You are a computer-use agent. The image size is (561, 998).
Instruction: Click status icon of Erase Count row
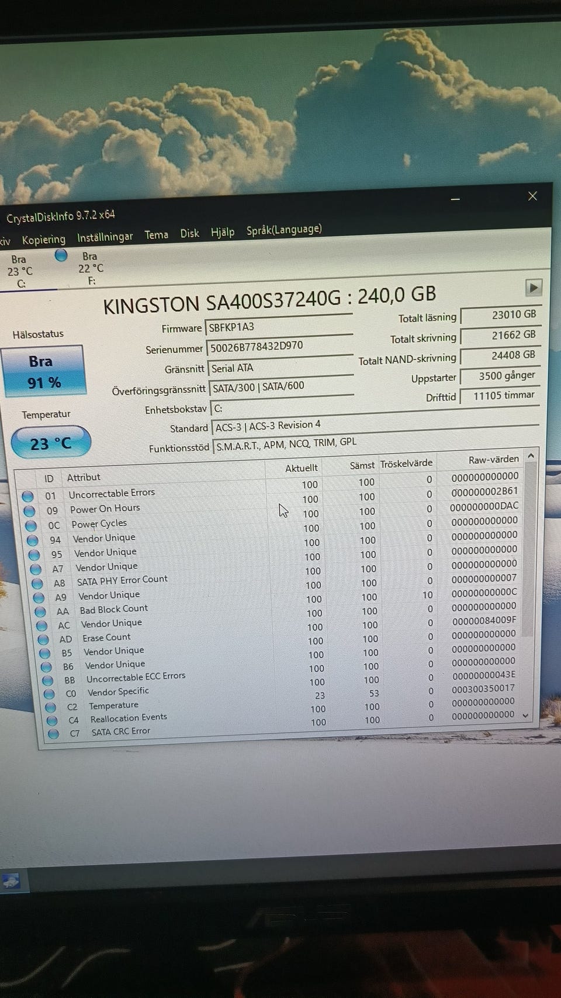click(x=43, y=640)
